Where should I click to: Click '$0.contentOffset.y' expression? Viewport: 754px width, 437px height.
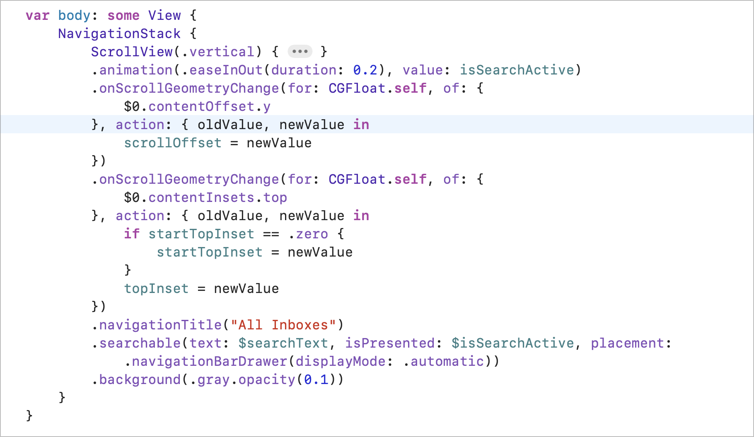197,106
